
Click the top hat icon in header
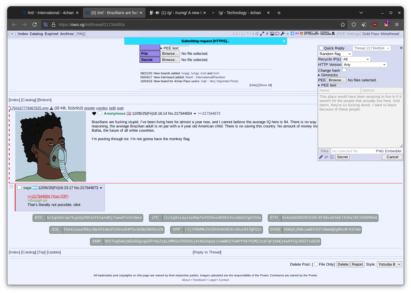[333, 33]
